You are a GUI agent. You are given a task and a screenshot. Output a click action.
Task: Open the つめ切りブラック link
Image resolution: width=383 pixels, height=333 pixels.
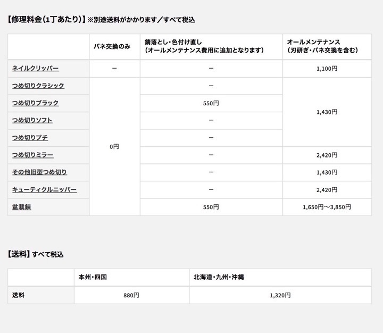pos(36,103)
